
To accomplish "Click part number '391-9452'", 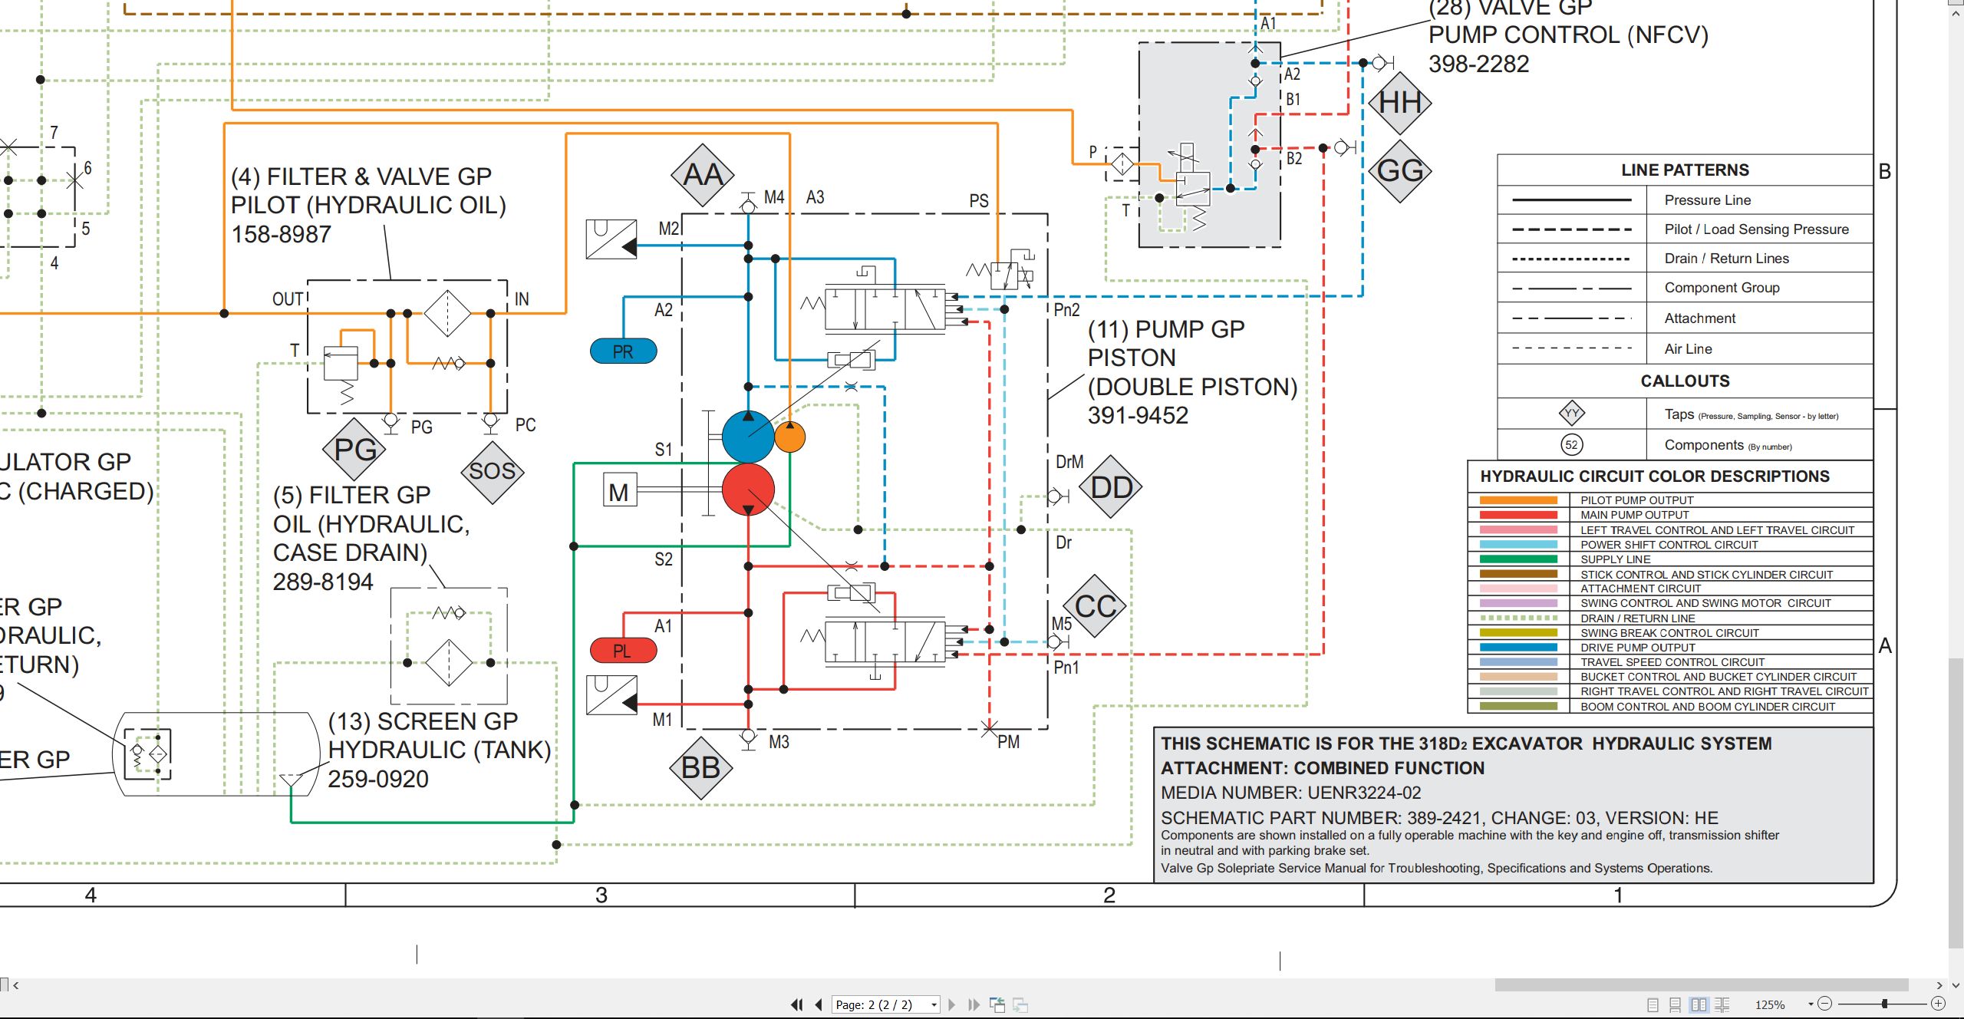I will pos(1138,415).
